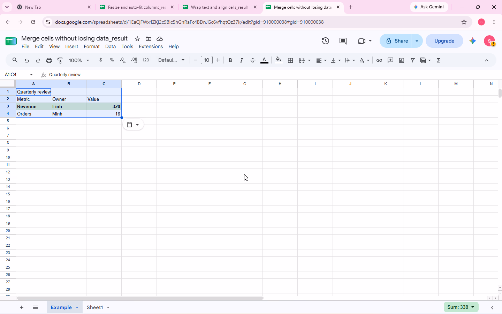Toggle bold formatting
The image size is (502, 314).
(230, 60)
